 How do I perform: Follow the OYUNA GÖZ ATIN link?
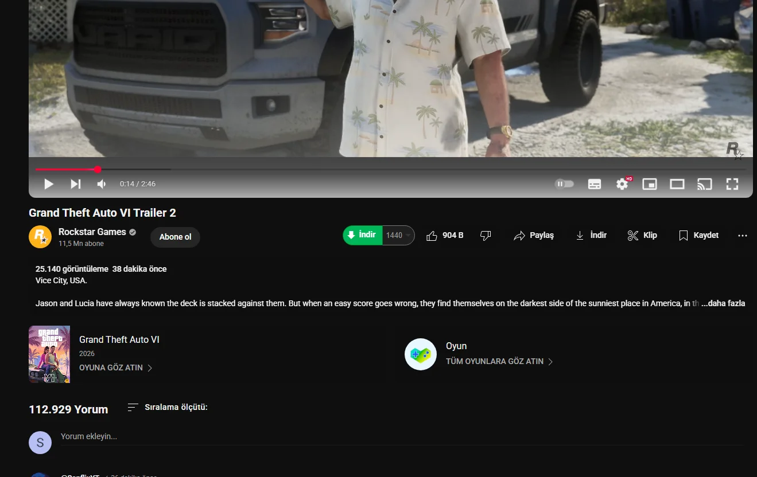(116, 367)
